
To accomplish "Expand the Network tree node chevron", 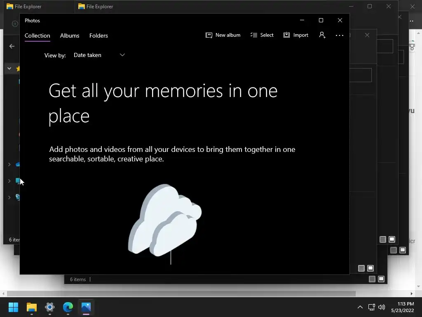I will click(9, 197).
